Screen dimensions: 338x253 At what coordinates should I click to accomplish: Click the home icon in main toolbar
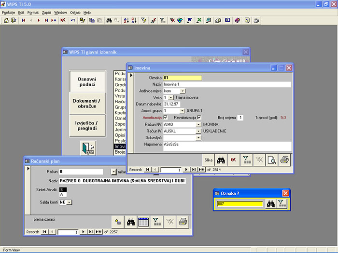click(x=6, y=20)
